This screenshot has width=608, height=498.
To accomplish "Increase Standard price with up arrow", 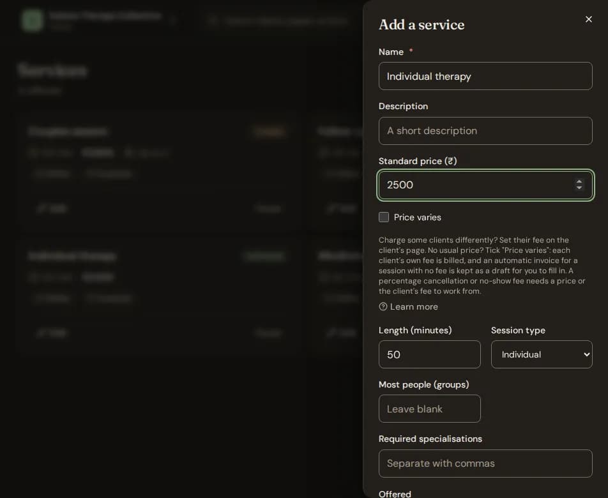I will click(x=579, y=181).
